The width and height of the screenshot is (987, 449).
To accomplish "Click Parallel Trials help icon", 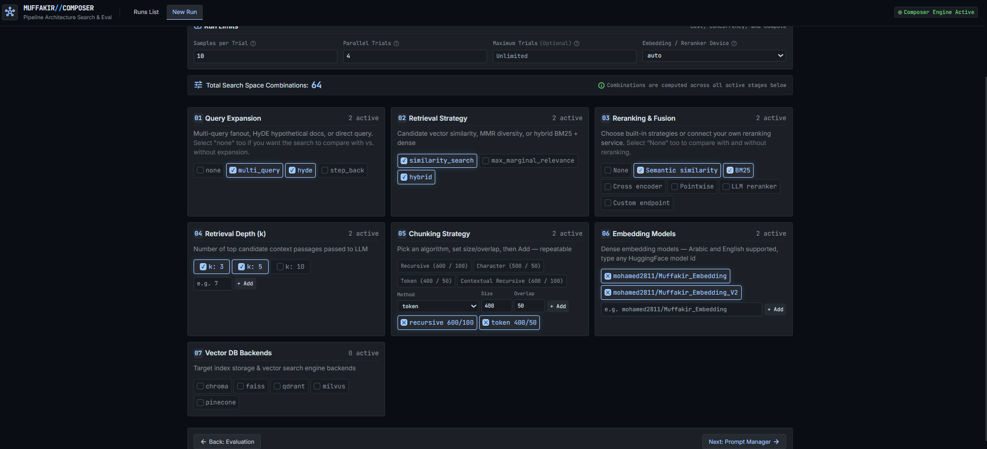I will [x=396, y=44].
